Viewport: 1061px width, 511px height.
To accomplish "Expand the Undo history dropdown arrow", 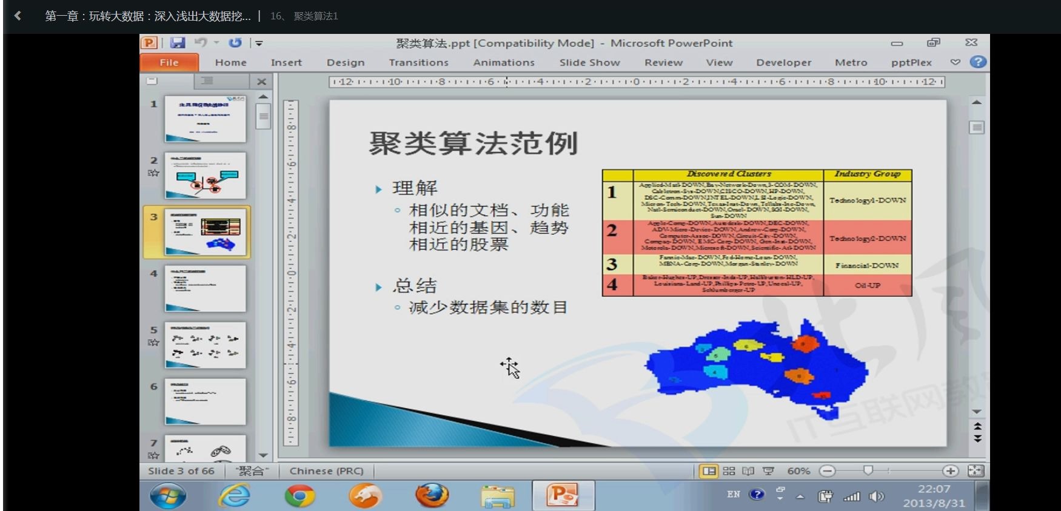I will [x=216, y=43].
